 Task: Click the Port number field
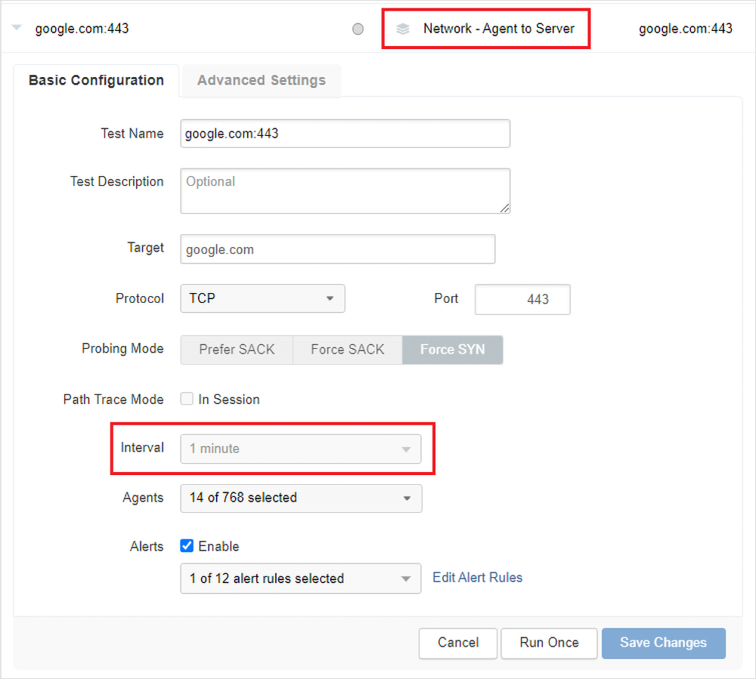pos(522,299)
